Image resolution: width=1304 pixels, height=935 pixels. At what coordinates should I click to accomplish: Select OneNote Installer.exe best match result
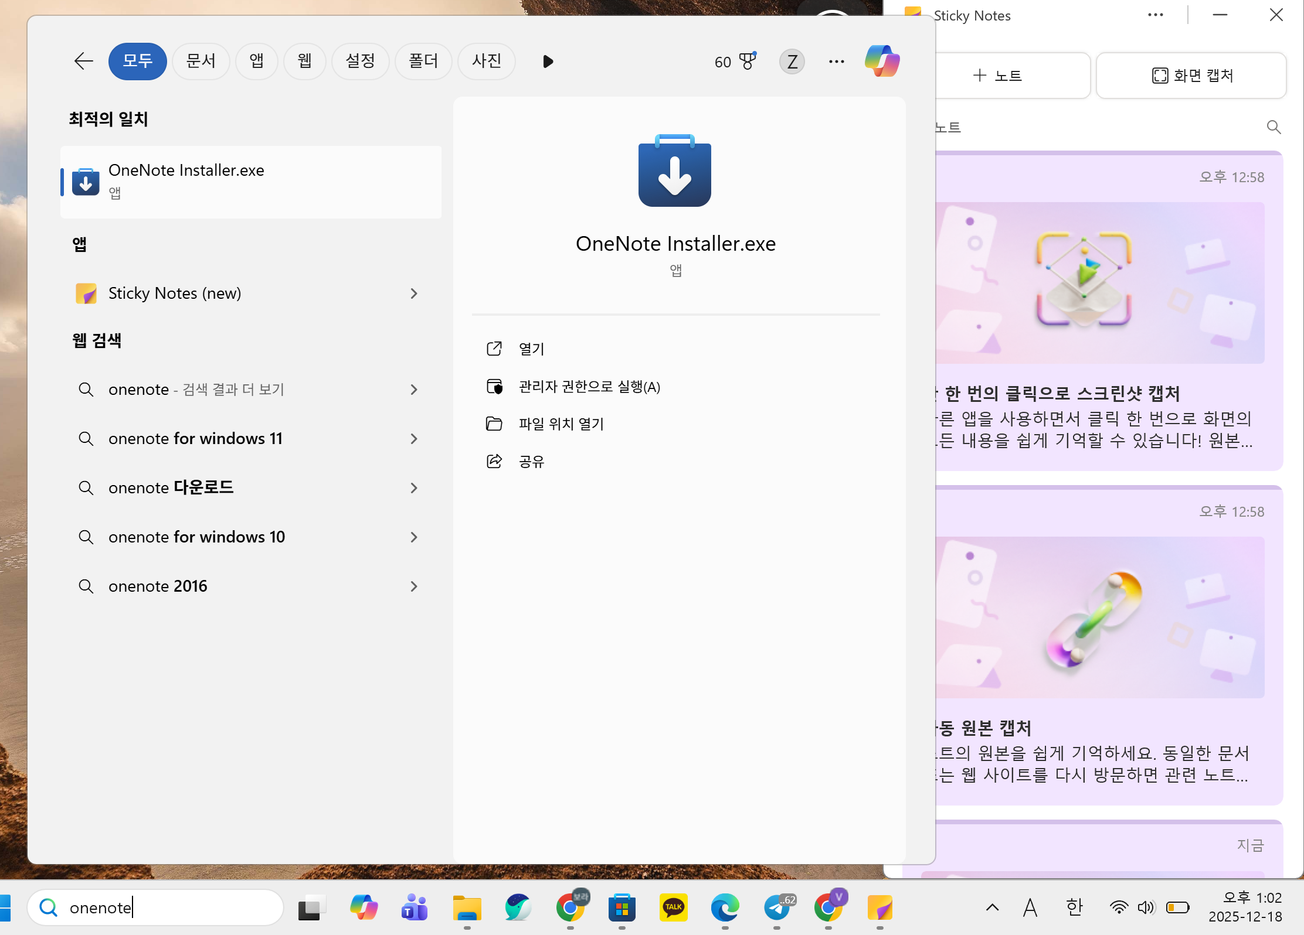(x=251, y=182)
